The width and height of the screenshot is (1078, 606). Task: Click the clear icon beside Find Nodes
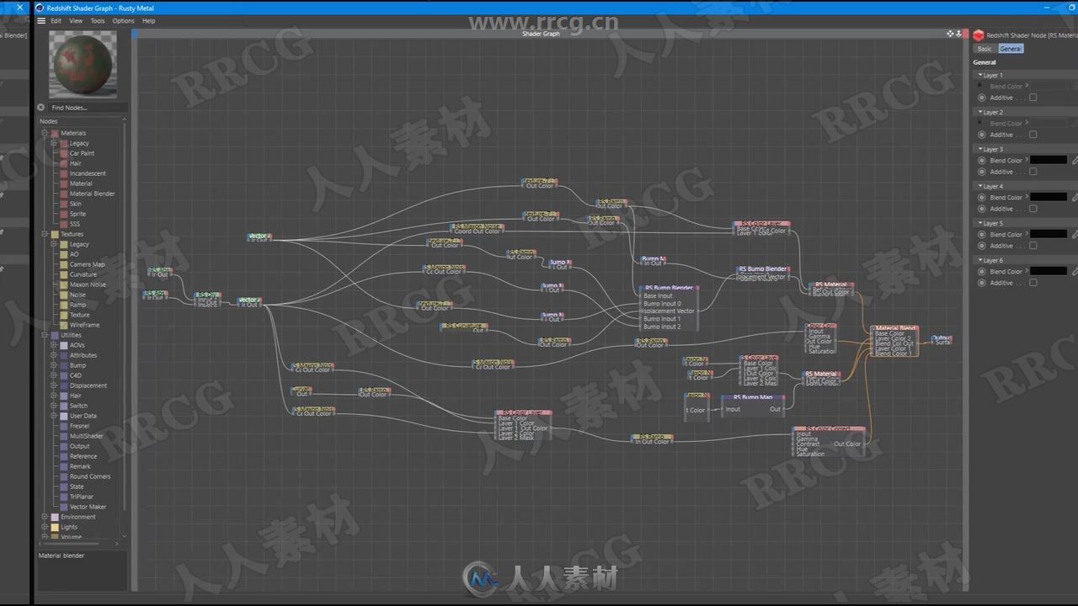coord(40,108)
